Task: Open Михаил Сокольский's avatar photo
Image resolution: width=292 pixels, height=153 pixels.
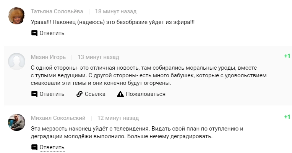Action: click(x=17, y=122)
